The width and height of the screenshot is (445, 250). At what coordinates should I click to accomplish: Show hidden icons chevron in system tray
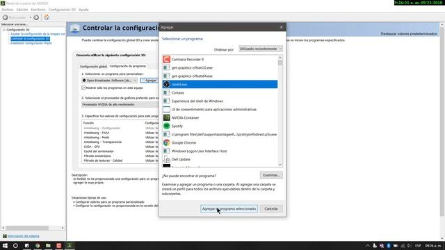pyautogui.click(x=368, y=245)
